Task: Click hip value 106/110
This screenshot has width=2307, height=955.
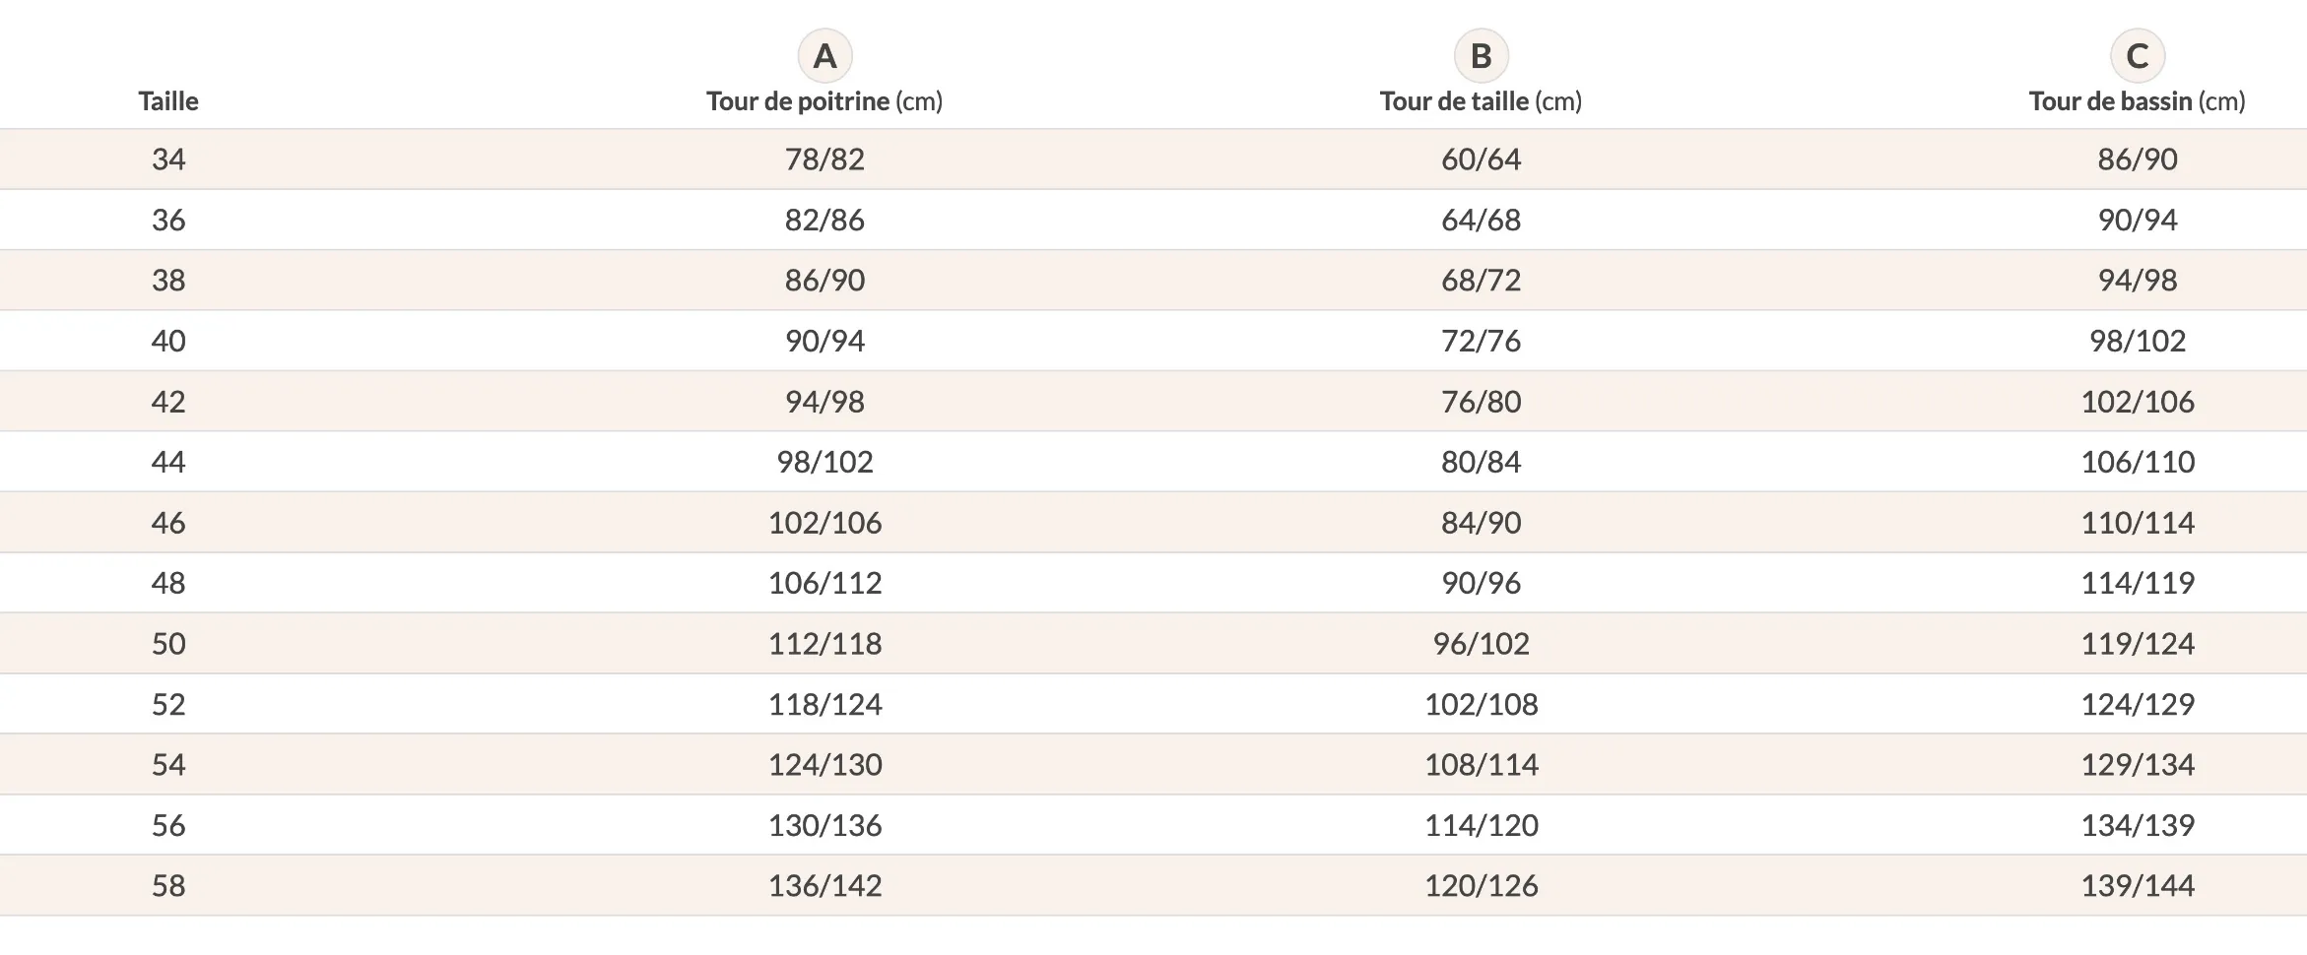Action: pos(2137,462)
